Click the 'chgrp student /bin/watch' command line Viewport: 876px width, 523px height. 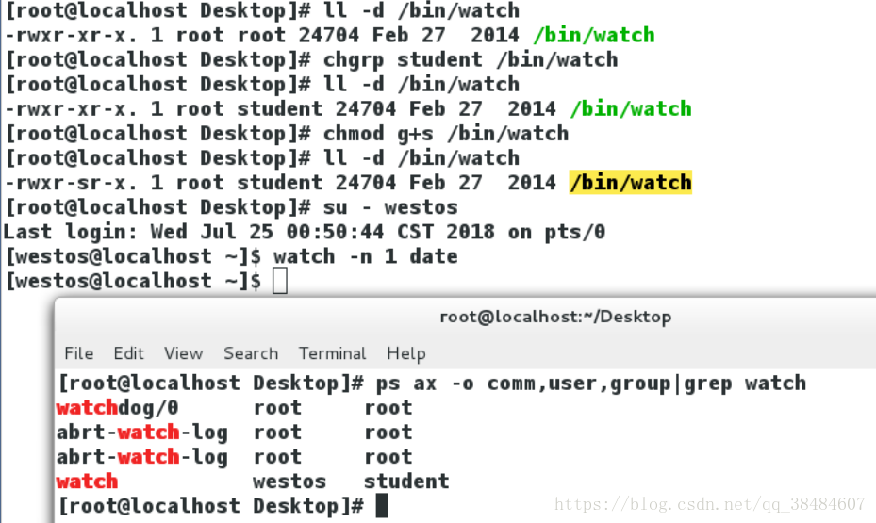pos(312,59)
